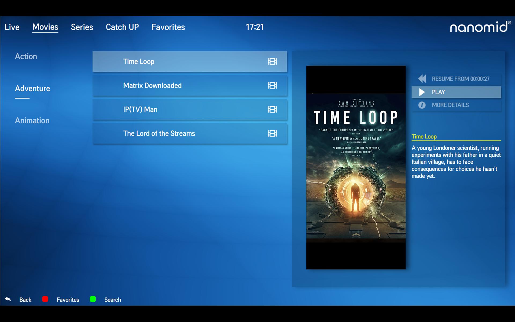Click the 17:21 clock display

pyautogui.click(x=255, y=27)
